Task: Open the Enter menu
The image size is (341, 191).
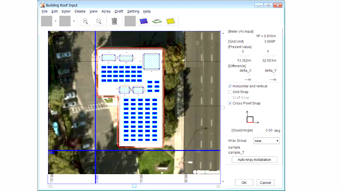Action: point(66,11)
